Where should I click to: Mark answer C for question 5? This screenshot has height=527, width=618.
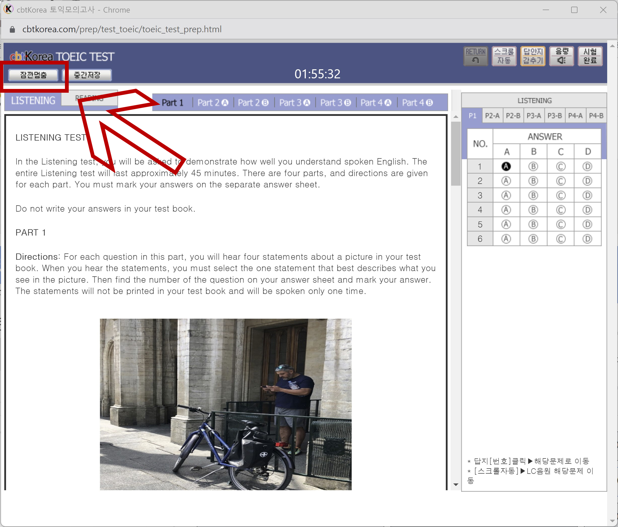pos(561,224)
